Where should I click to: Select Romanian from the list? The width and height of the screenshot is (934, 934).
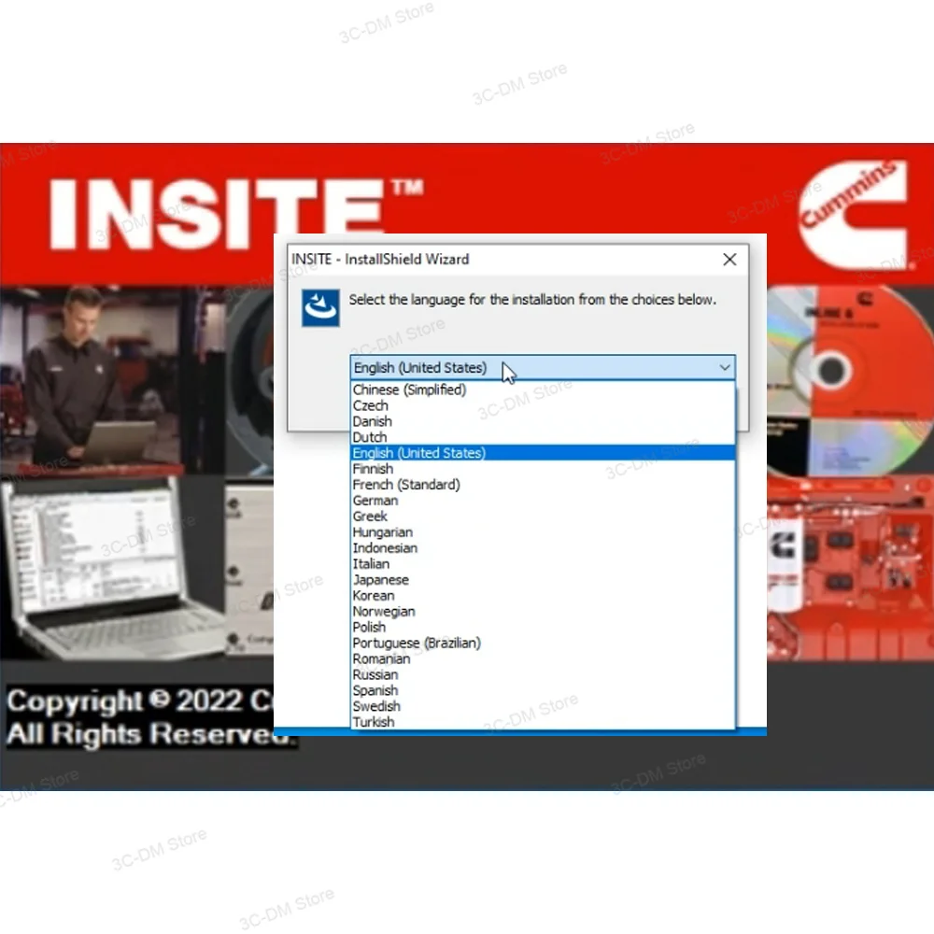click(x=543, y=658)
